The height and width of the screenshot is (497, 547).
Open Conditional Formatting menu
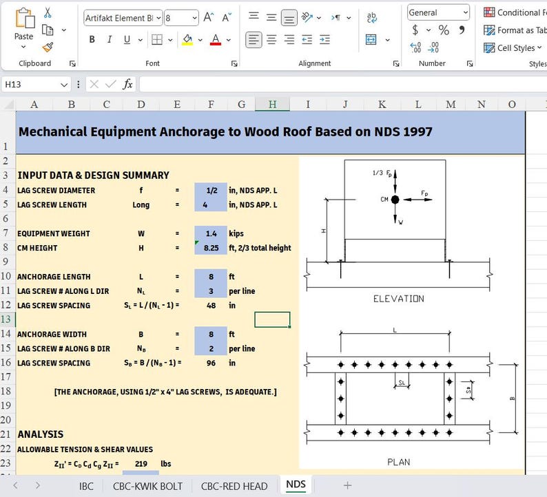515,12
